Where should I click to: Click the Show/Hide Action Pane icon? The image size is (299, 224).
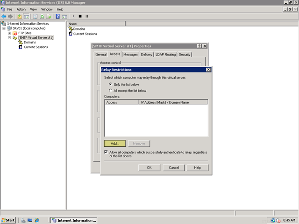[64, 17]
